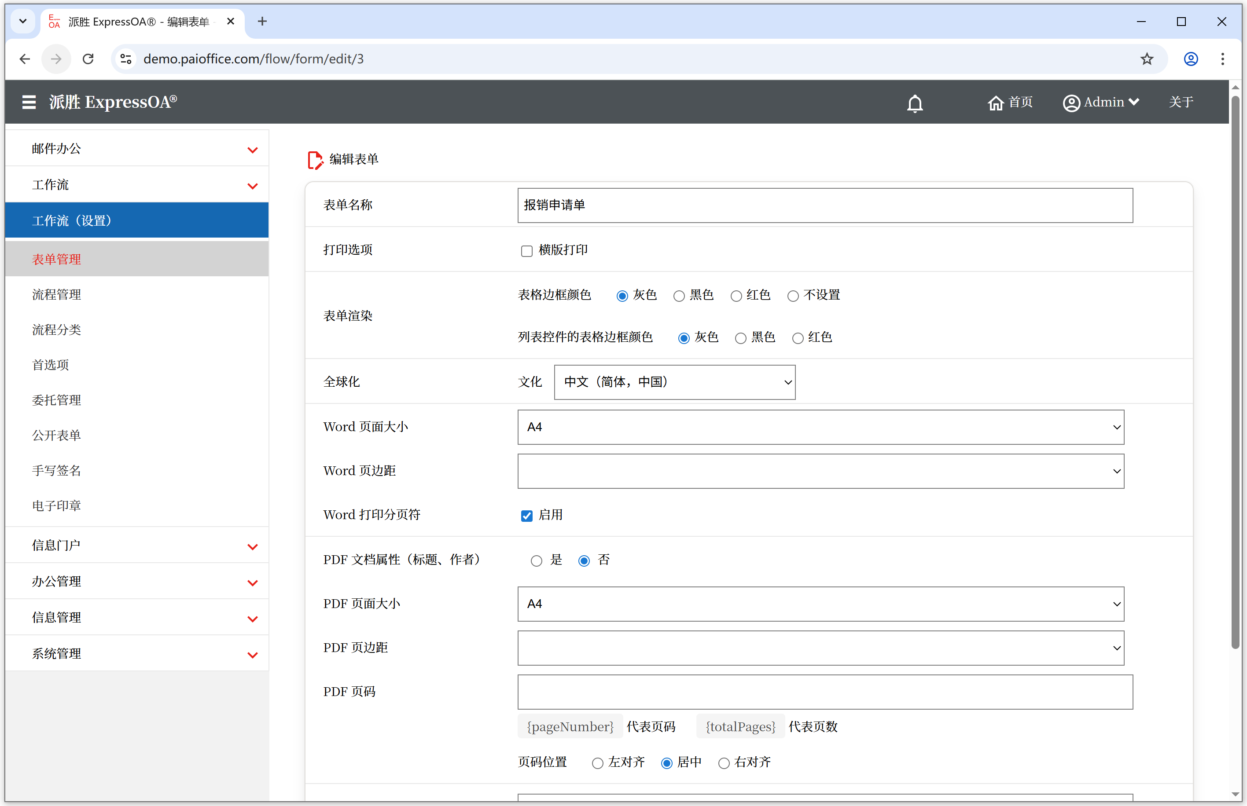The image size is (1247, 806).
Task: Bookmark this page with the star icon
Action: [x=1147, y=59]
